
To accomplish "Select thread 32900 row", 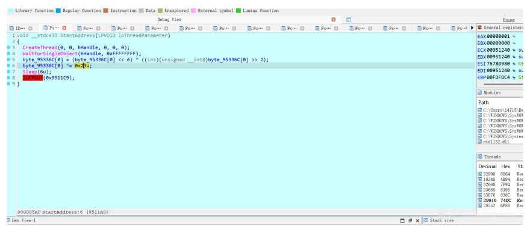I will point(500,174).
